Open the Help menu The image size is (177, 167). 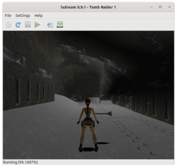(38, 16)
